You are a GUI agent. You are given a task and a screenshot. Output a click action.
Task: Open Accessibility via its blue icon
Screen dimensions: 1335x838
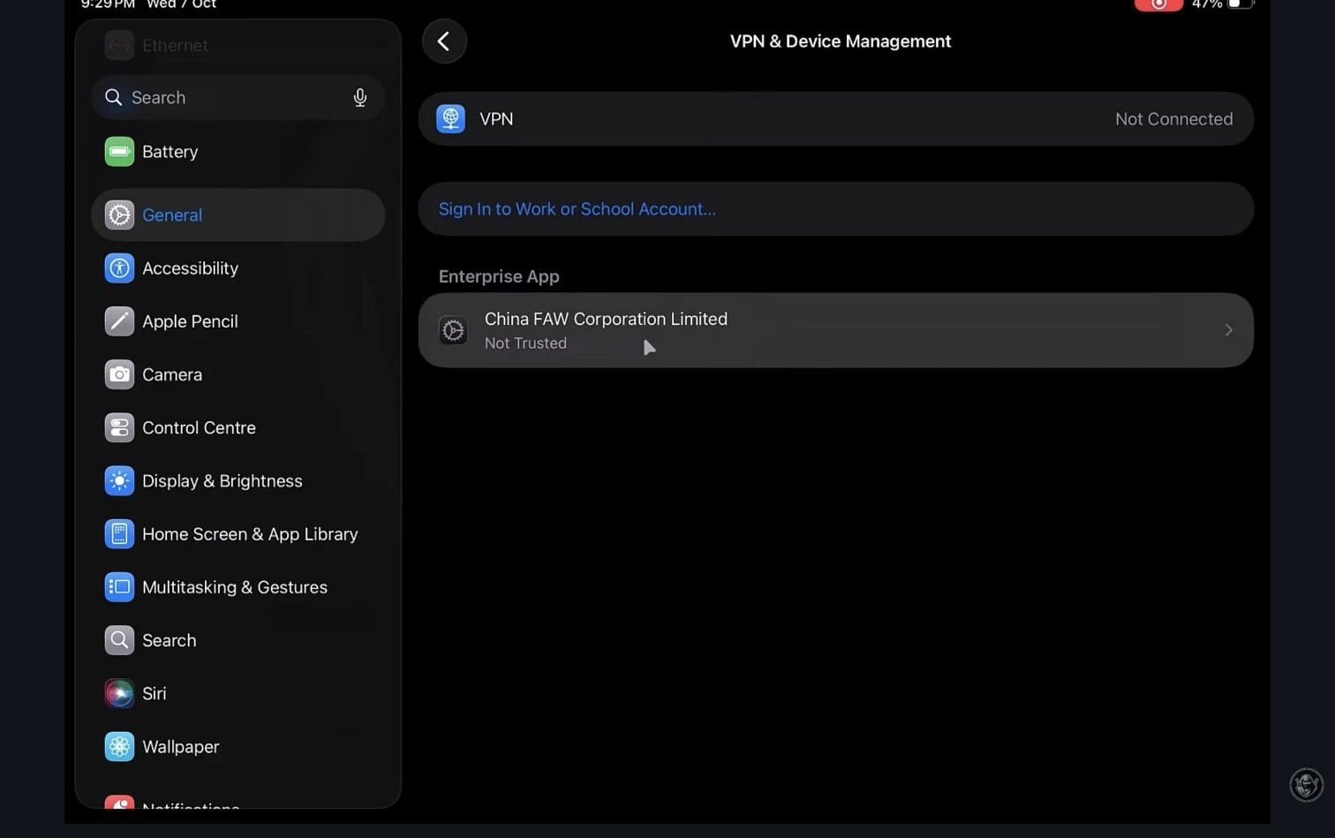pyautogui.click(x=119, y=268)
